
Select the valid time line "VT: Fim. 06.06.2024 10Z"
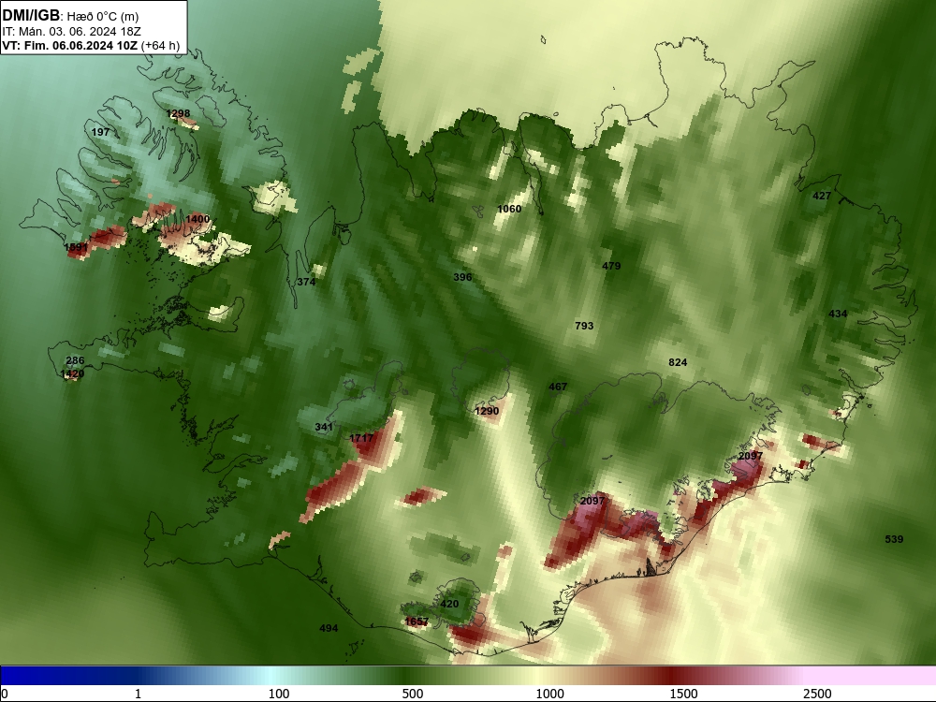pos(70,45)
